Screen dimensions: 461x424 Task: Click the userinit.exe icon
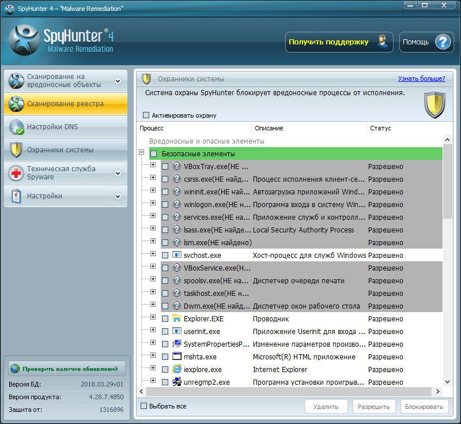177,331
